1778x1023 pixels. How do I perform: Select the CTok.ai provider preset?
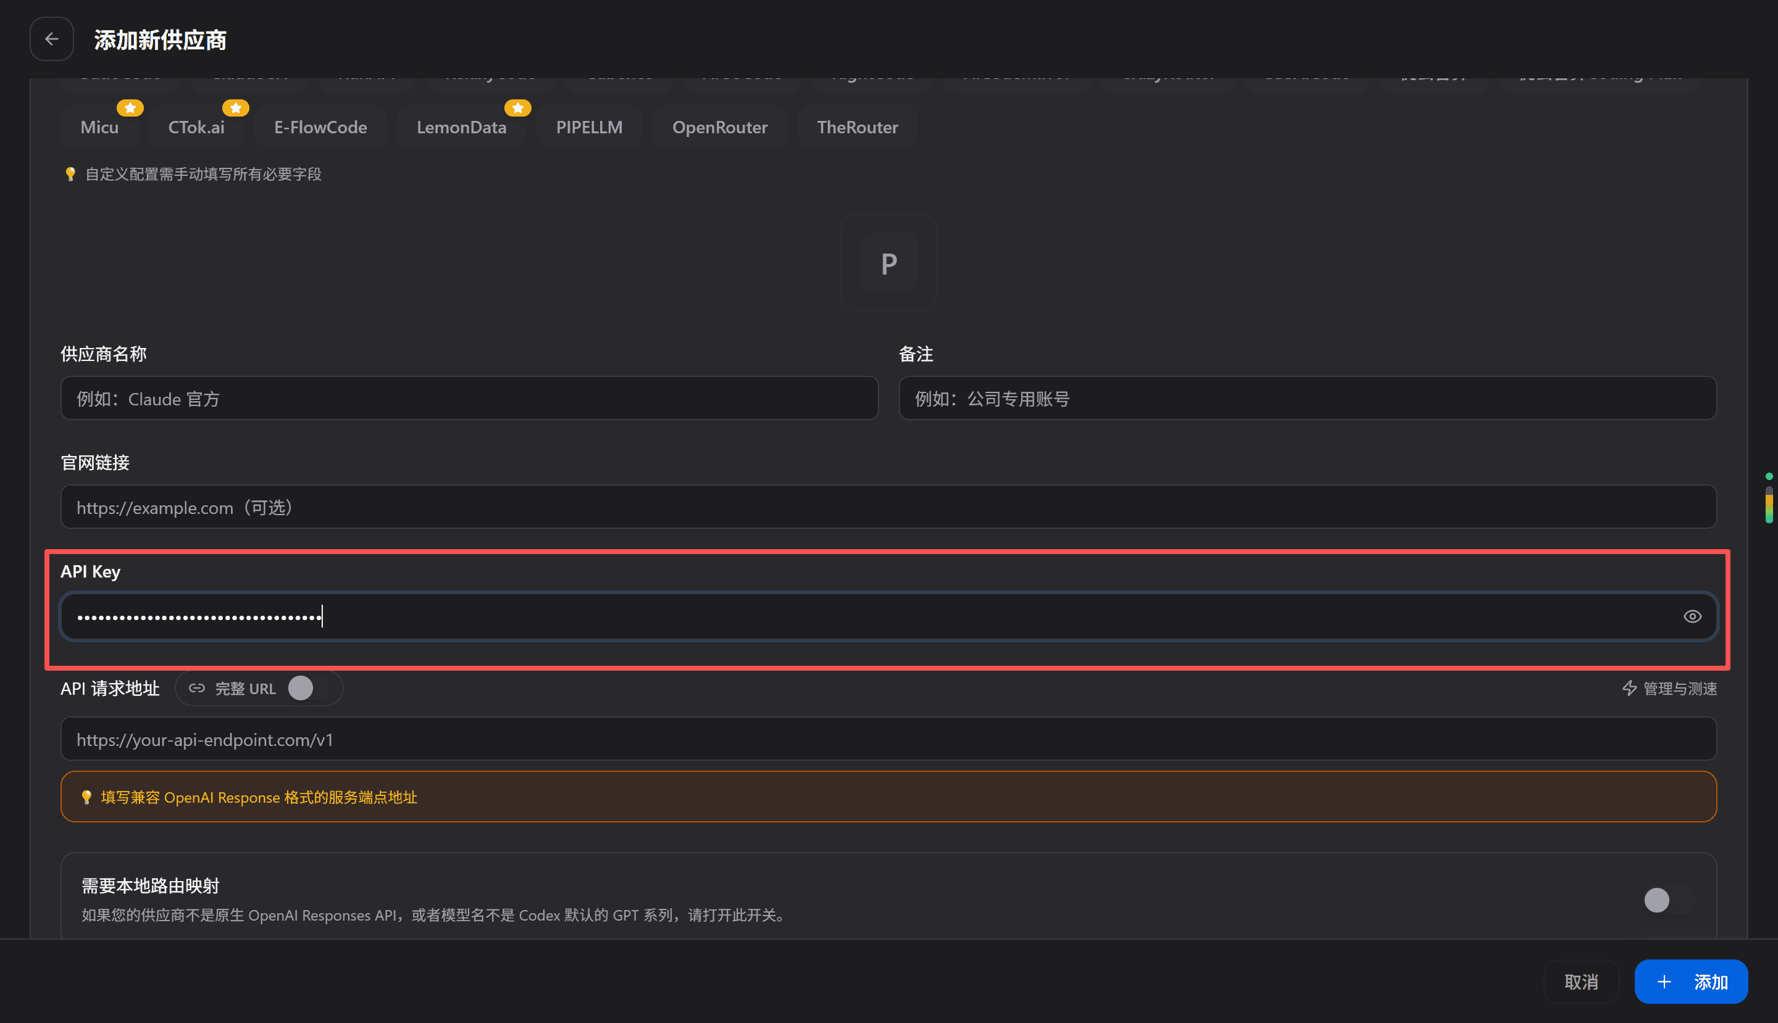pyautogui.click(x=196, y=127)
